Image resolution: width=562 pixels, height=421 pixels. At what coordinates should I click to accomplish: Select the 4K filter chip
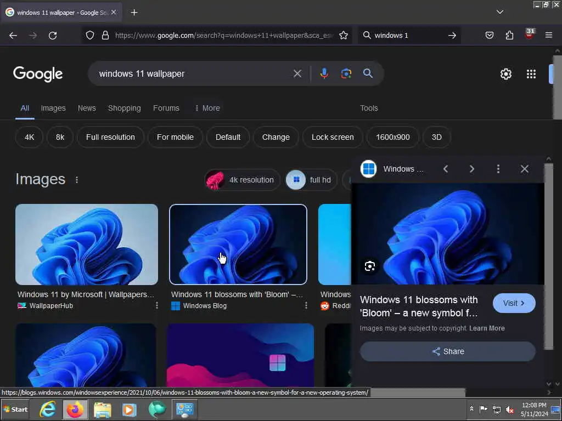point(30,137)
